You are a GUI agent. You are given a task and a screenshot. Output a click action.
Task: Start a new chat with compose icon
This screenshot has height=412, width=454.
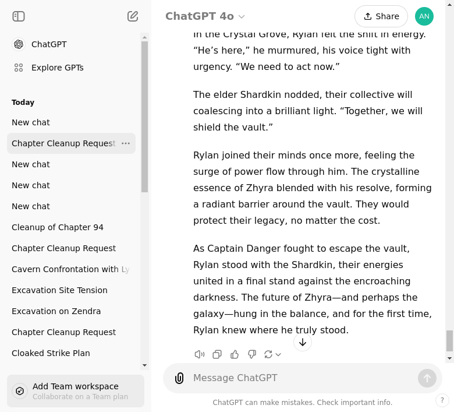pyautogui.click(x=133, y=16)
